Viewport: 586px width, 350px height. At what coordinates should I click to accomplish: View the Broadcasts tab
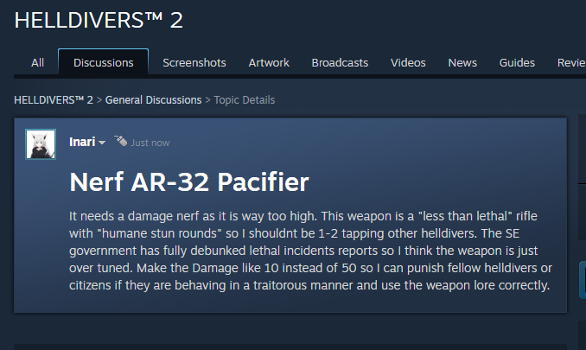point(340,62)
